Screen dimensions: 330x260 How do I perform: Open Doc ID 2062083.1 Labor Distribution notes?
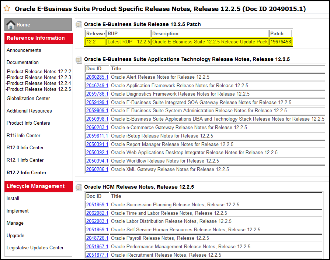pyautogui.click(x=97, y=221)
